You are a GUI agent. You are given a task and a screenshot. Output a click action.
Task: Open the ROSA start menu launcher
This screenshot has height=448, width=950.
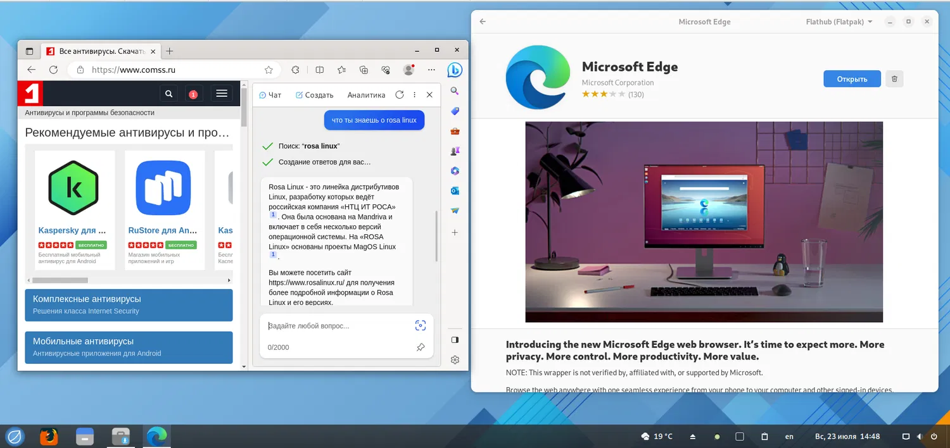click(x=14, y=437)
